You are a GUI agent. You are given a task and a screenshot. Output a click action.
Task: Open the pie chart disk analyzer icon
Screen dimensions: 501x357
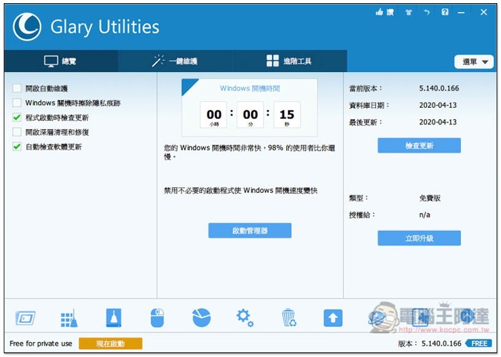[x=202, y=318]
